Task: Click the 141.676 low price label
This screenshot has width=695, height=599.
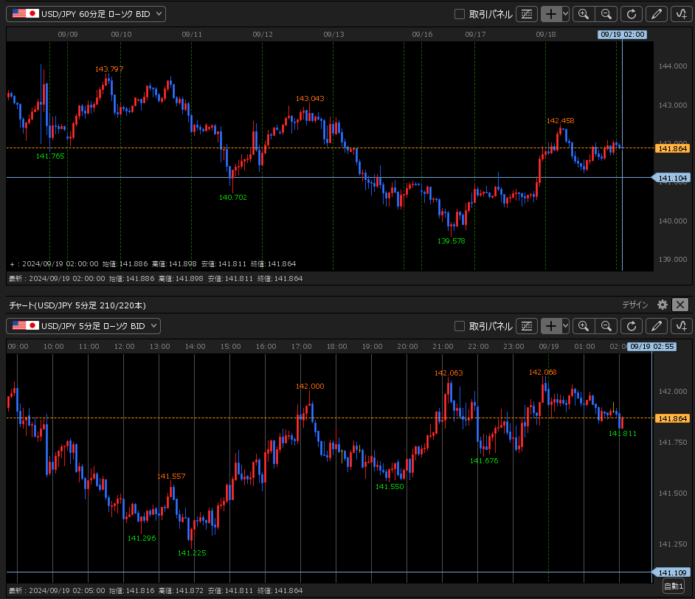Action: (484, 461)
